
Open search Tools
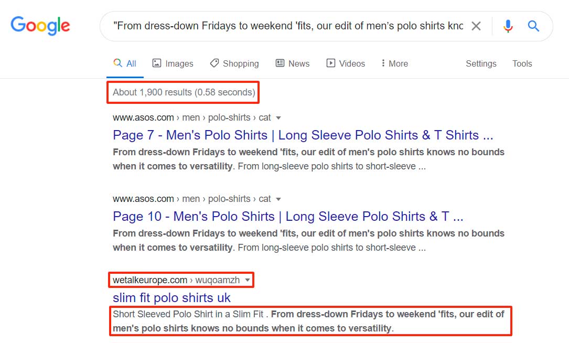(522, 63)
